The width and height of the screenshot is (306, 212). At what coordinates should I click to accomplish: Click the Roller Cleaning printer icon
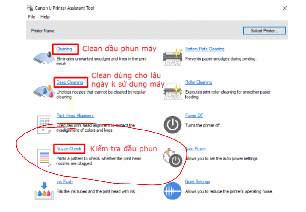[x=172, y=91]
